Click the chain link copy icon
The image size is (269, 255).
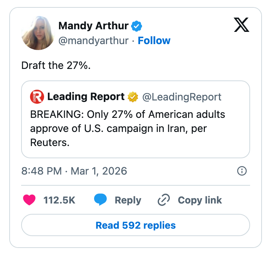pos(163,200)
